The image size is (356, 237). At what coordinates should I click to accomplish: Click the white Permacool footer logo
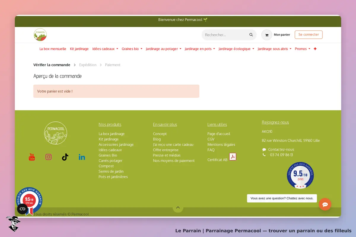click(56, 133)
